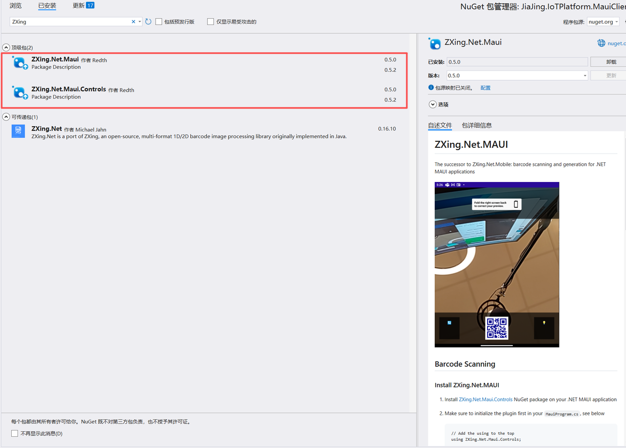Viewport: 626px width, 448px height.
Task: Click the 更新 update button
Action: [x=608, y=75]
